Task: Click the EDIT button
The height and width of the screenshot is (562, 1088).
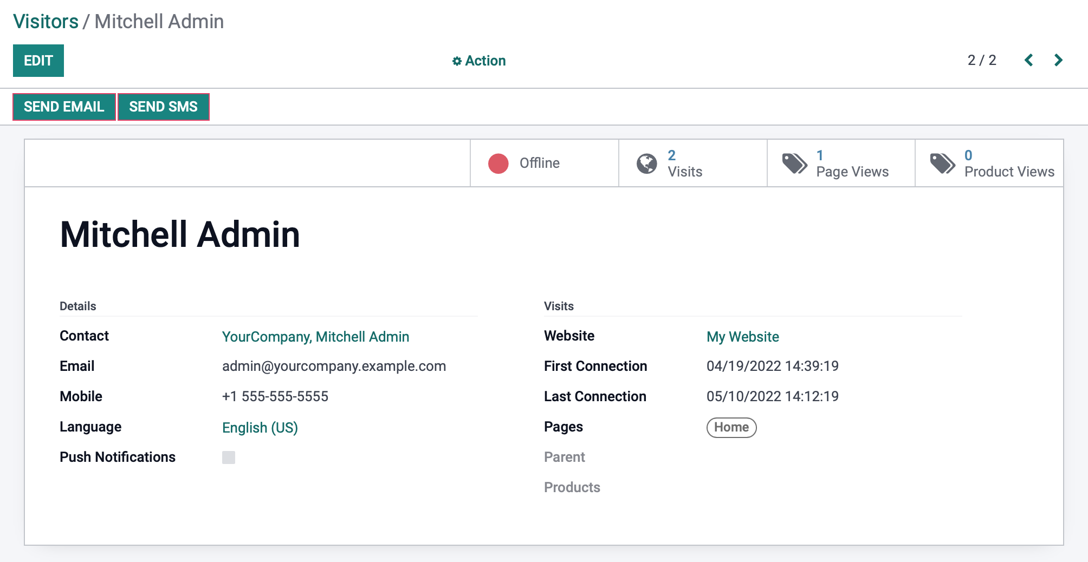Action: 38,61
